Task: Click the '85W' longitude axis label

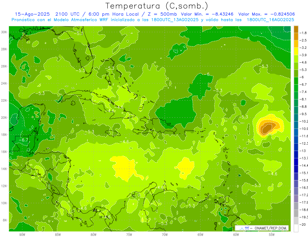Action: point(58,235)
